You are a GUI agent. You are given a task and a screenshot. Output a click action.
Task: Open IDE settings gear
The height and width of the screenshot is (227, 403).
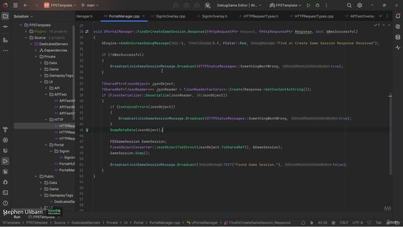[x=360, y=5]
